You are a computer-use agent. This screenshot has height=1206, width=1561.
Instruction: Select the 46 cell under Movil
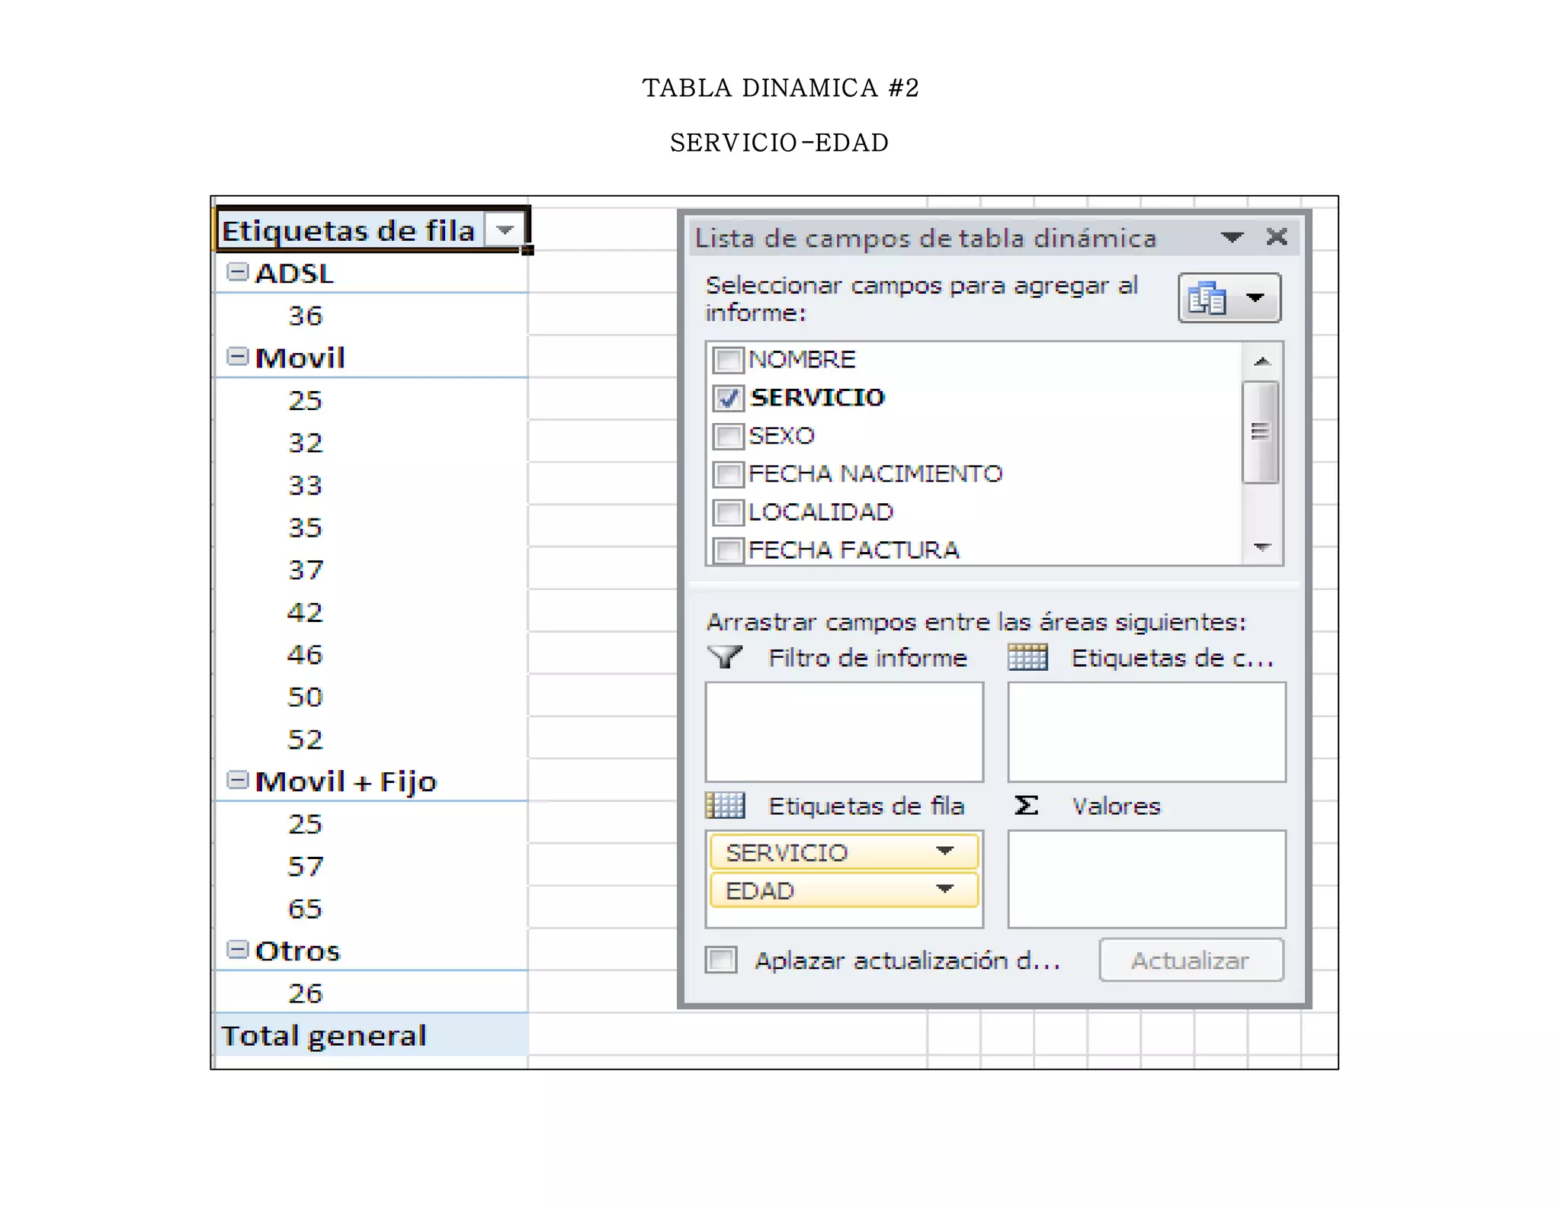point(371,654)
